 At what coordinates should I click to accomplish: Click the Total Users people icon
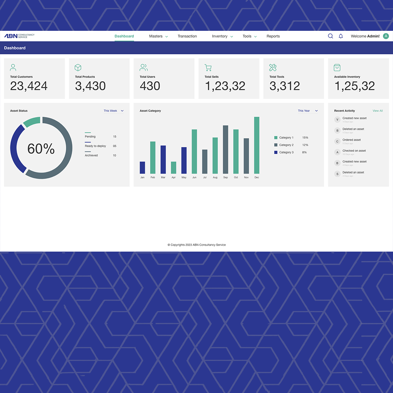[x=144, y=67]
